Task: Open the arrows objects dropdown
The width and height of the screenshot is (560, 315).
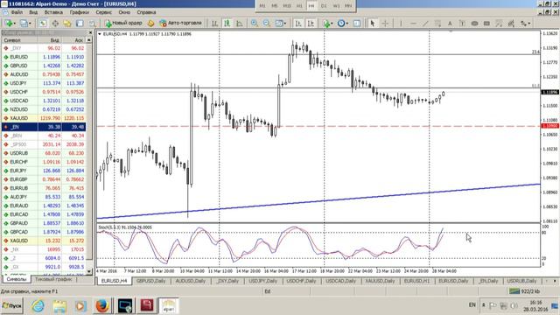Action: coord(525,24)
